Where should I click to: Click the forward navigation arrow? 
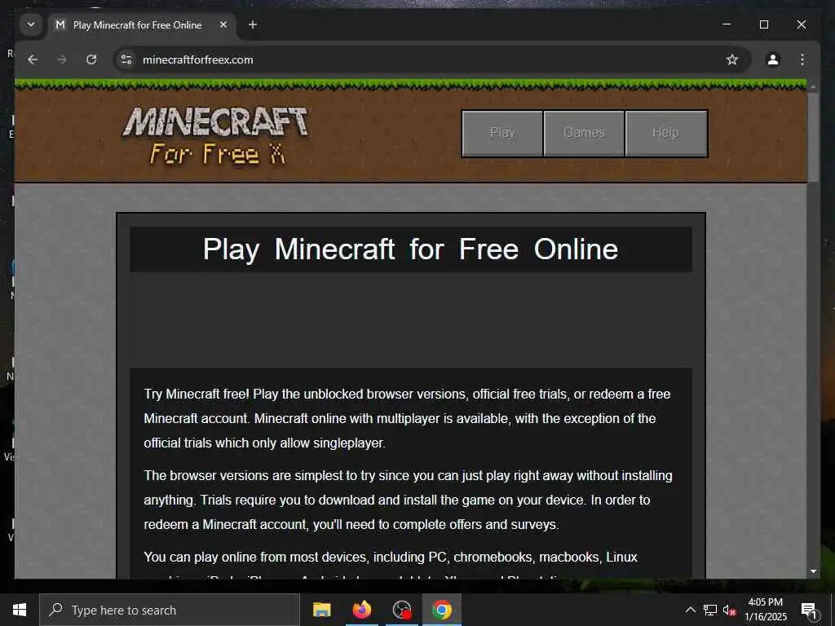(62, 60)
